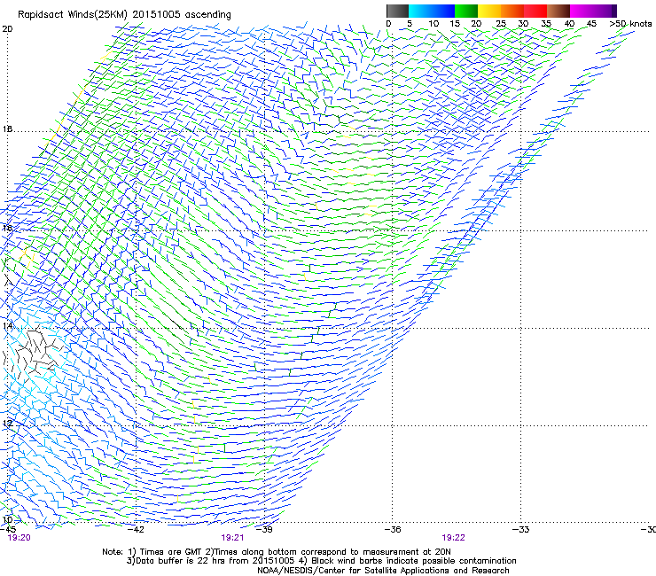Click the longitude axis label "-42"

136,530
